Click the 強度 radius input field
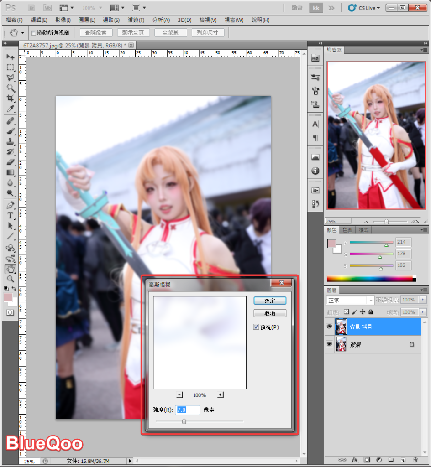 point(188,410)
